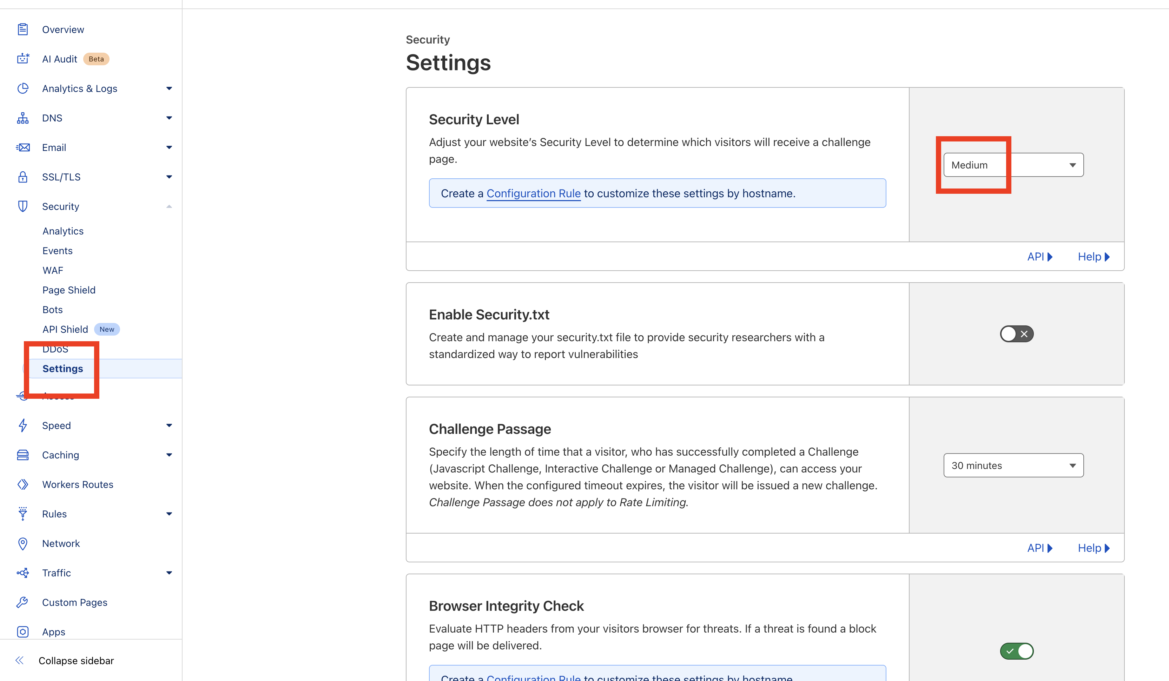Open the WAF menu item
This screenshot has width=1169, height=681.
coord(52,270)
